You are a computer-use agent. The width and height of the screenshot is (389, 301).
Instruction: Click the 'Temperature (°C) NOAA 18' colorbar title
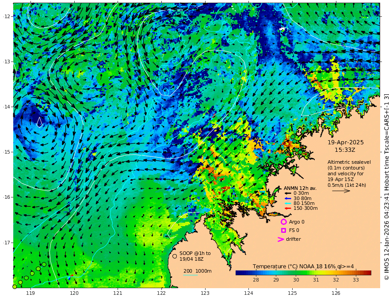click(288, 266)
